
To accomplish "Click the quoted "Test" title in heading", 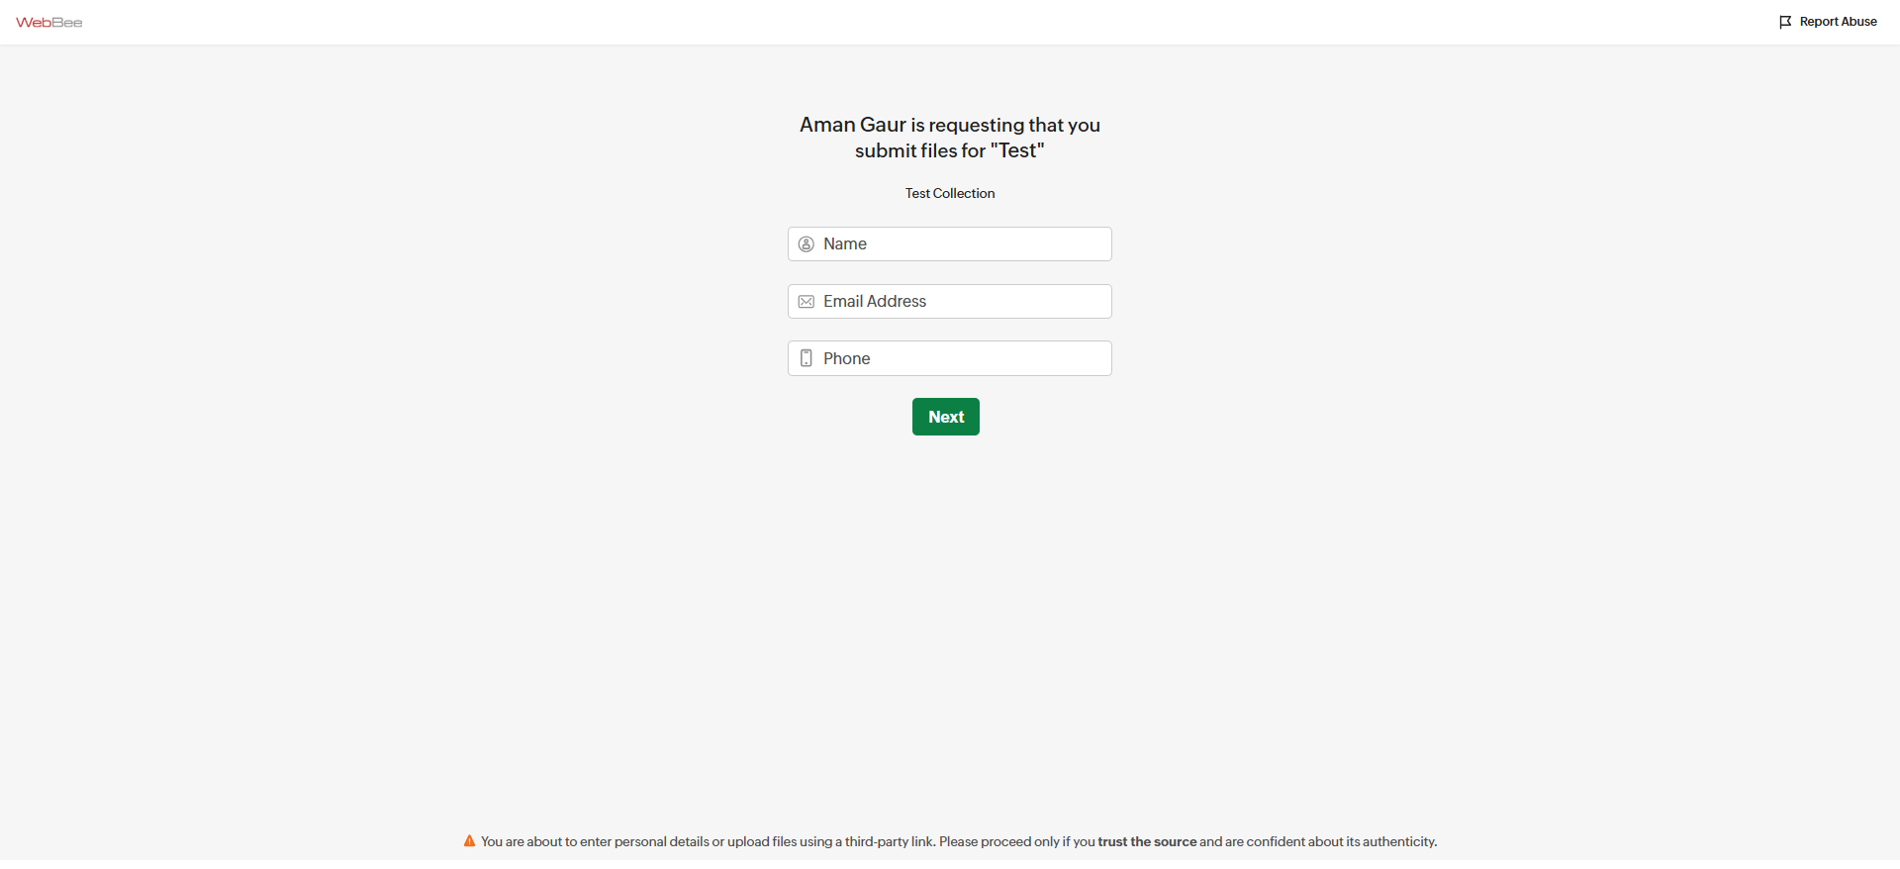I will click(x=1017, y=150).
